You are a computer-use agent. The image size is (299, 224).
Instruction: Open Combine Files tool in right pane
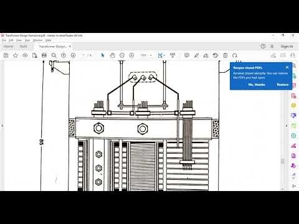[x=293, y=116]
